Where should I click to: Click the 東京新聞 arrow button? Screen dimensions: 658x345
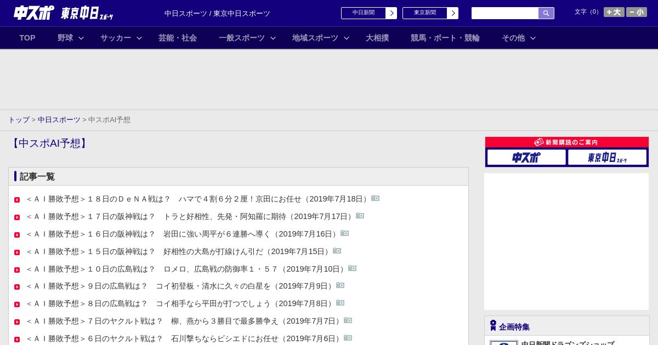[x=453, y=13]
